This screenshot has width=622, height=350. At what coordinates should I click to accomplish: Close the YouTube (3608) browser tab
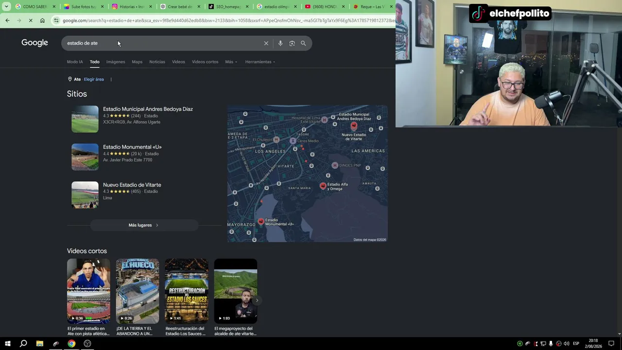344,7
